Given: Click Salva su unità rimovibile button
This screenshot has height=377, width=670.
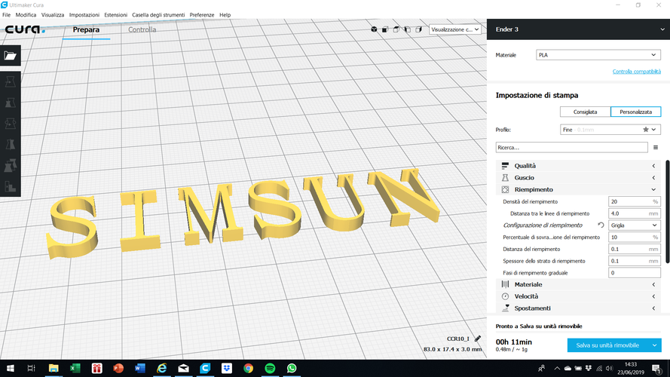Looking at the screenshot, I should tap(607, 345).
